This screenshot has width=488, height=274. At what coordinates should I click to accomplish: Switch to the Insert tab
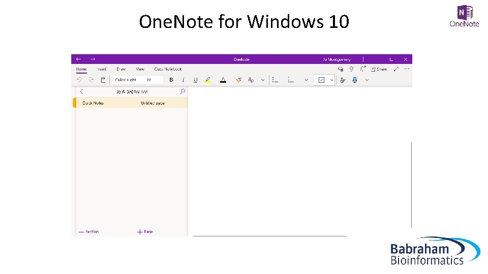tap(102, 69)
